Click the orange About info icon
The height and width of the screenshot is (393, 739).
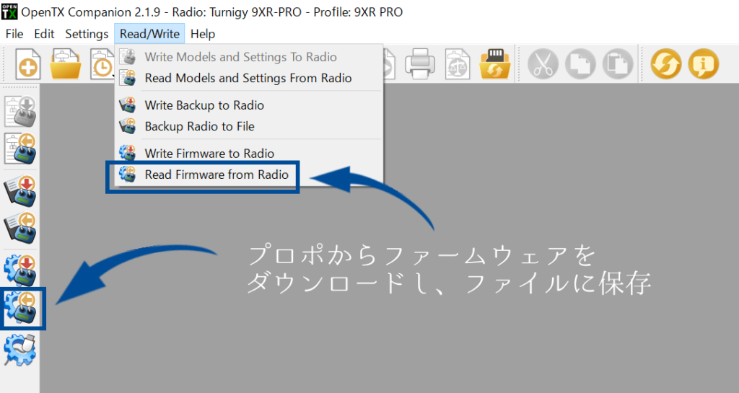[x=703, y=63]
